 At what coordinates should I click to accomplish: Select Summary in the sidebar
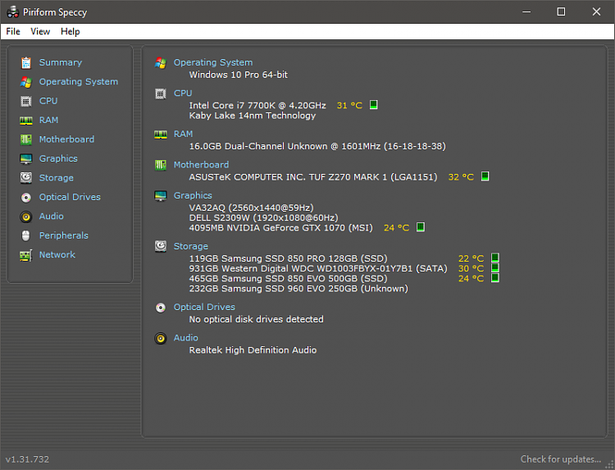[x=61, y=62]
